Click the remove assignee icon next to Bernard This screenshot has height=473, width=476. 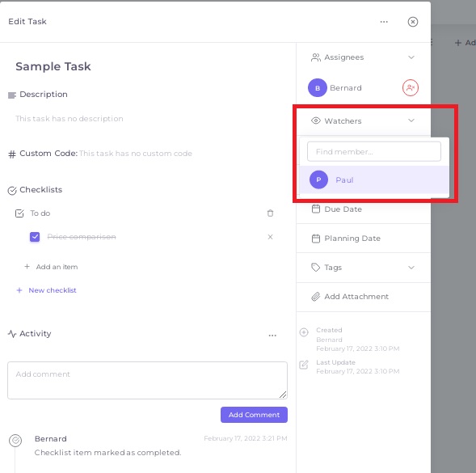pos(410,88)
